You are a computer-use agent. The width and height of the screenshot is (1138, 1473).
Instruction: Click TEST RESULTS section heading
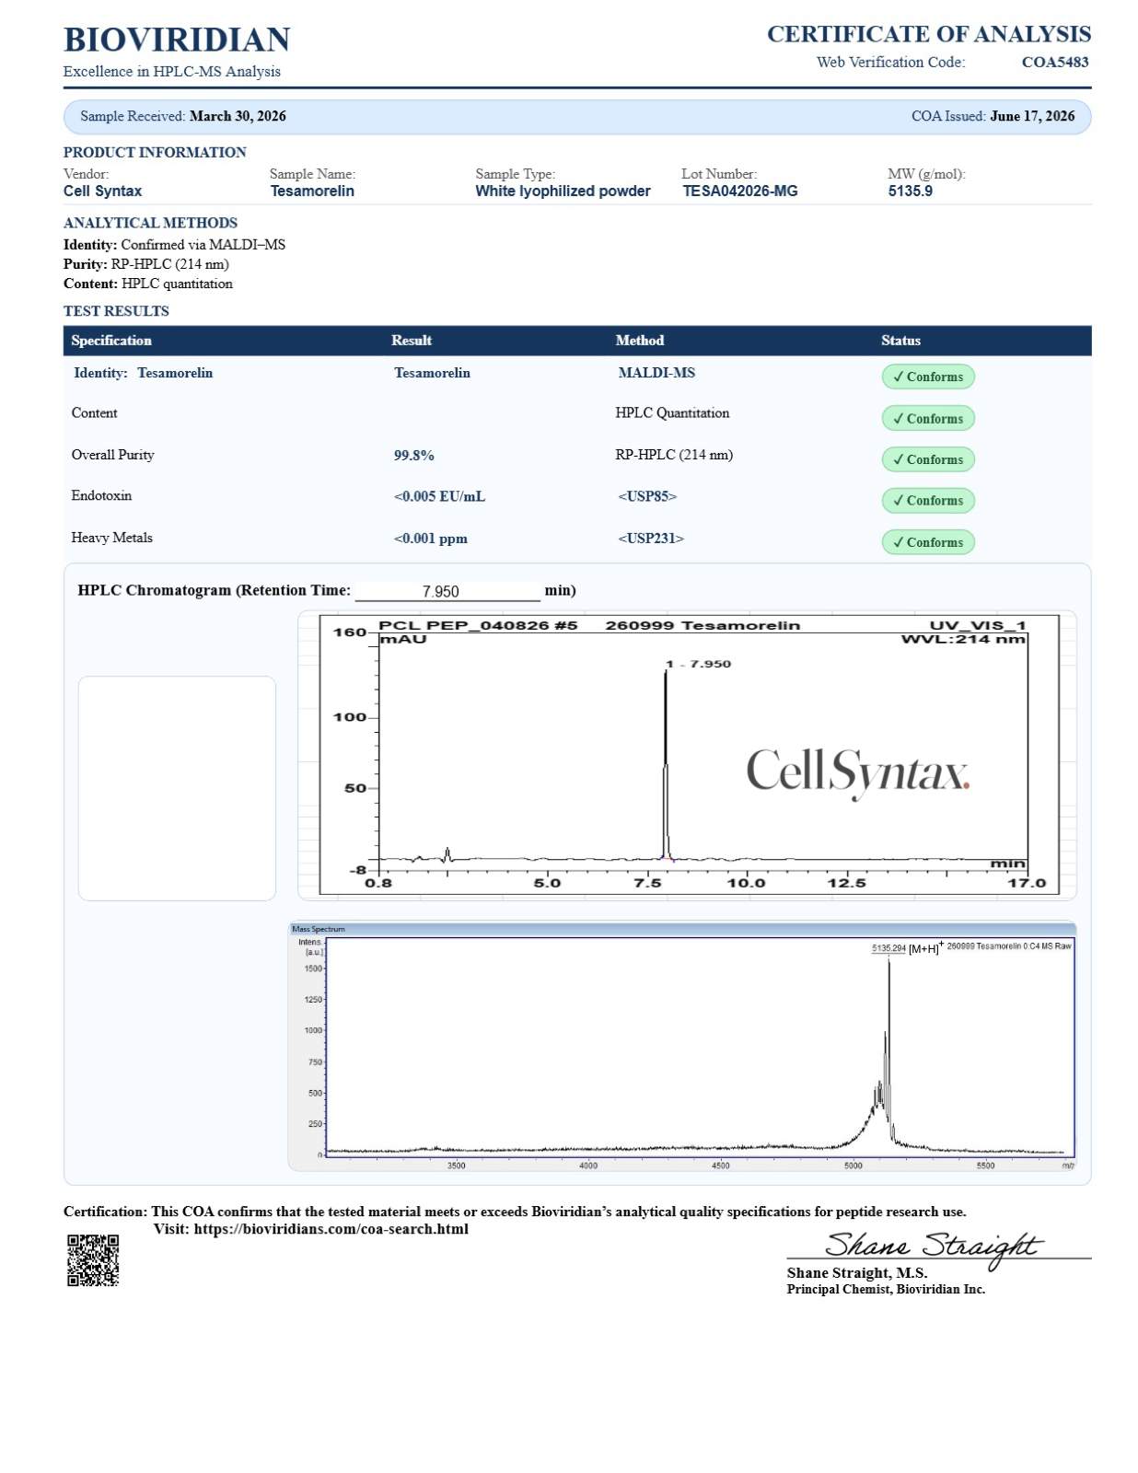point(116,311)
